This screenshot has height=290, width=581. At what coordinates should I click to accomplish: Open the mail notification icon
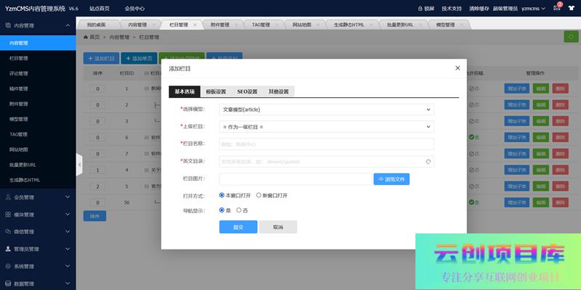556,8
